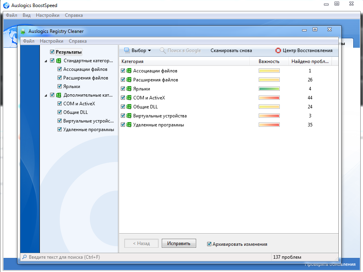
Task: Open Центр Восстановления
Action: tap(304, 50)
